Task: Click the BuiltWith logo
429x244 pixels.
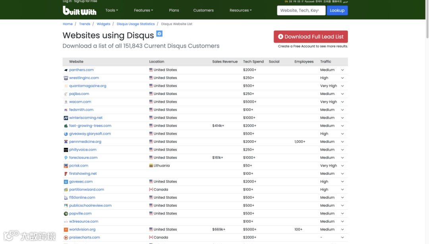Action: 79,10
